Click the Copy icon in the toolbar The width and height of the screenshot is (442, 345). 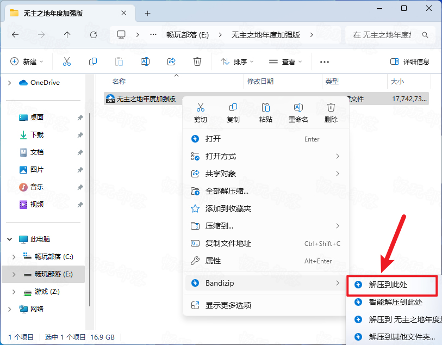pos(93,61)
